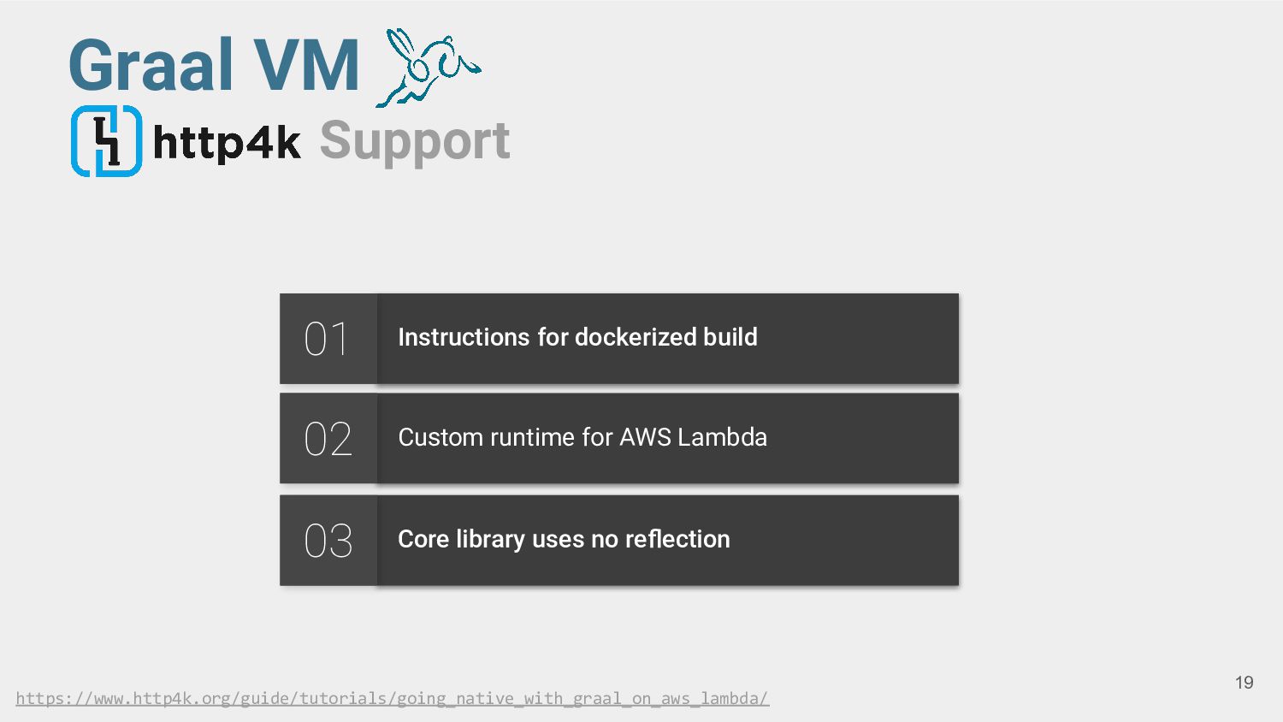This screenshot has width=1283, height=722.
Task: Select the number 02 box
Action: tap(328, 439)
